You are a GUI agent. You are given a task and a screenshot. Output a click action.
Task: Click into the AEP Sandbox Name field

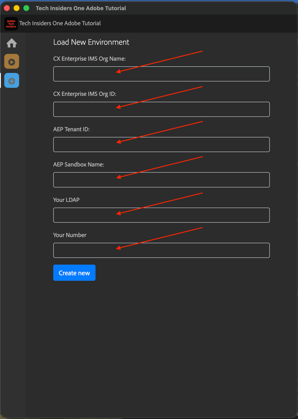coord(161,180)
